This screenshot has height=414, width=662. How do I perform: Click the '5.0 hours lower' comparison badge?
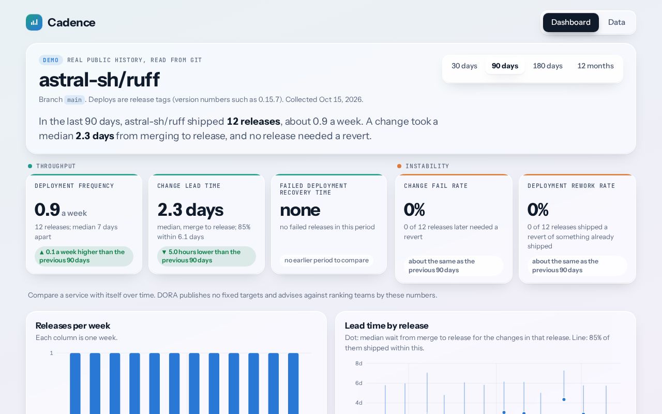point(206,256)
